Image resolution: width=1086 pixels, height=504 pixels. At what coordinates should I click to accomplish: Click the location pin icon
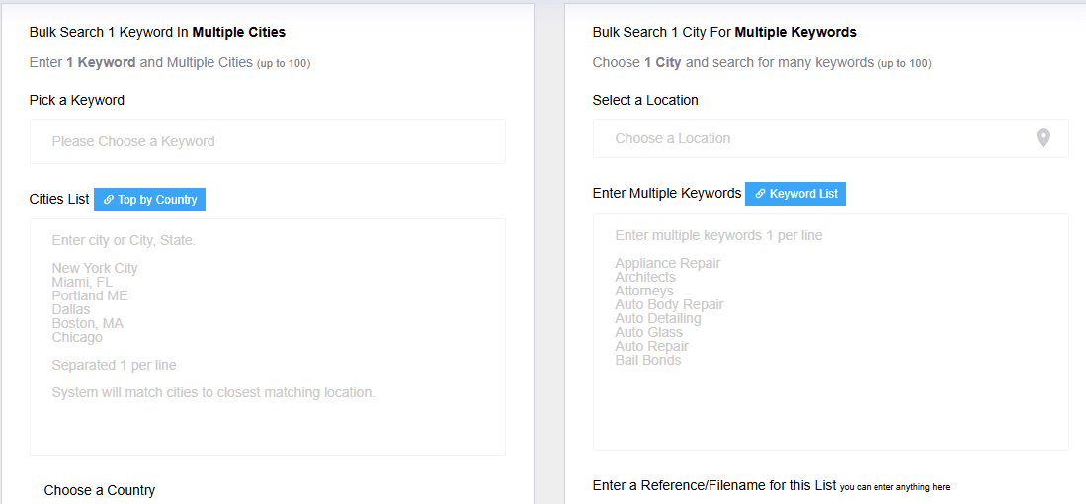(x=1044, y=138)
